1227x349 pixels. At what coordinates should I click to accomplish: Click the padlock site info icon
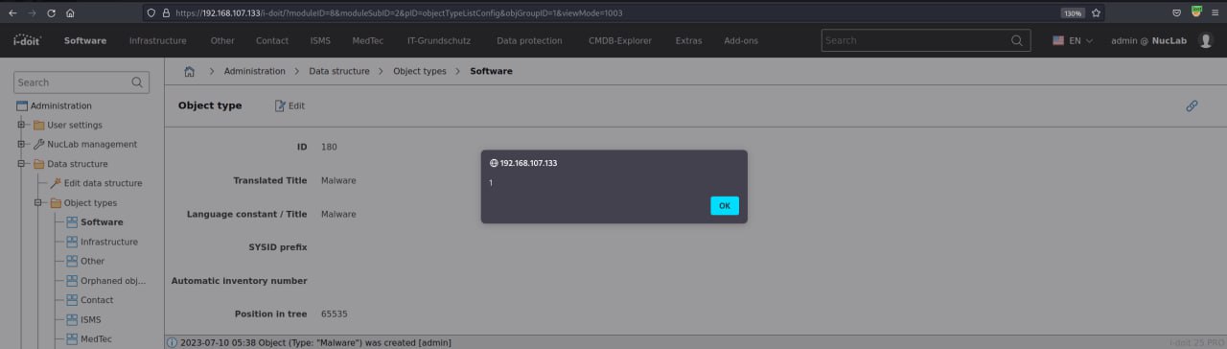tap(166, 13)
